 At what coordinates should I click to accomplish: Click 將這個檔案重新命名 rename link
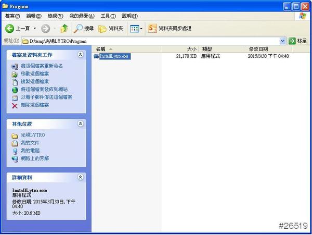pos(42,66)
